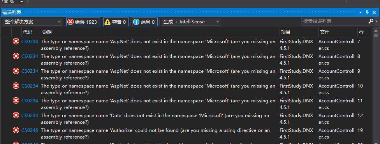Click the error list vertical scrollbar thumb
Viewport: 380px width, 144px height.
point(376,35)
